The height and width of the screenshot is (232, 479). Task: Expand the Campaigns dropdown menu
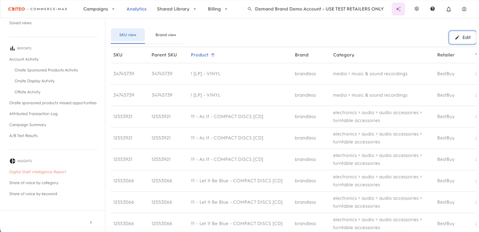click(99, 9)
